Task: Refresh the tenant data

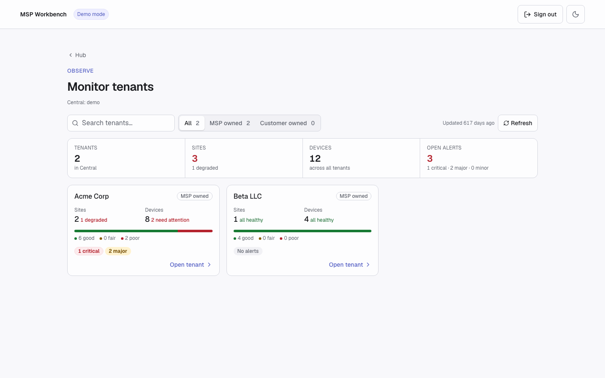Action: coord(518,123)
